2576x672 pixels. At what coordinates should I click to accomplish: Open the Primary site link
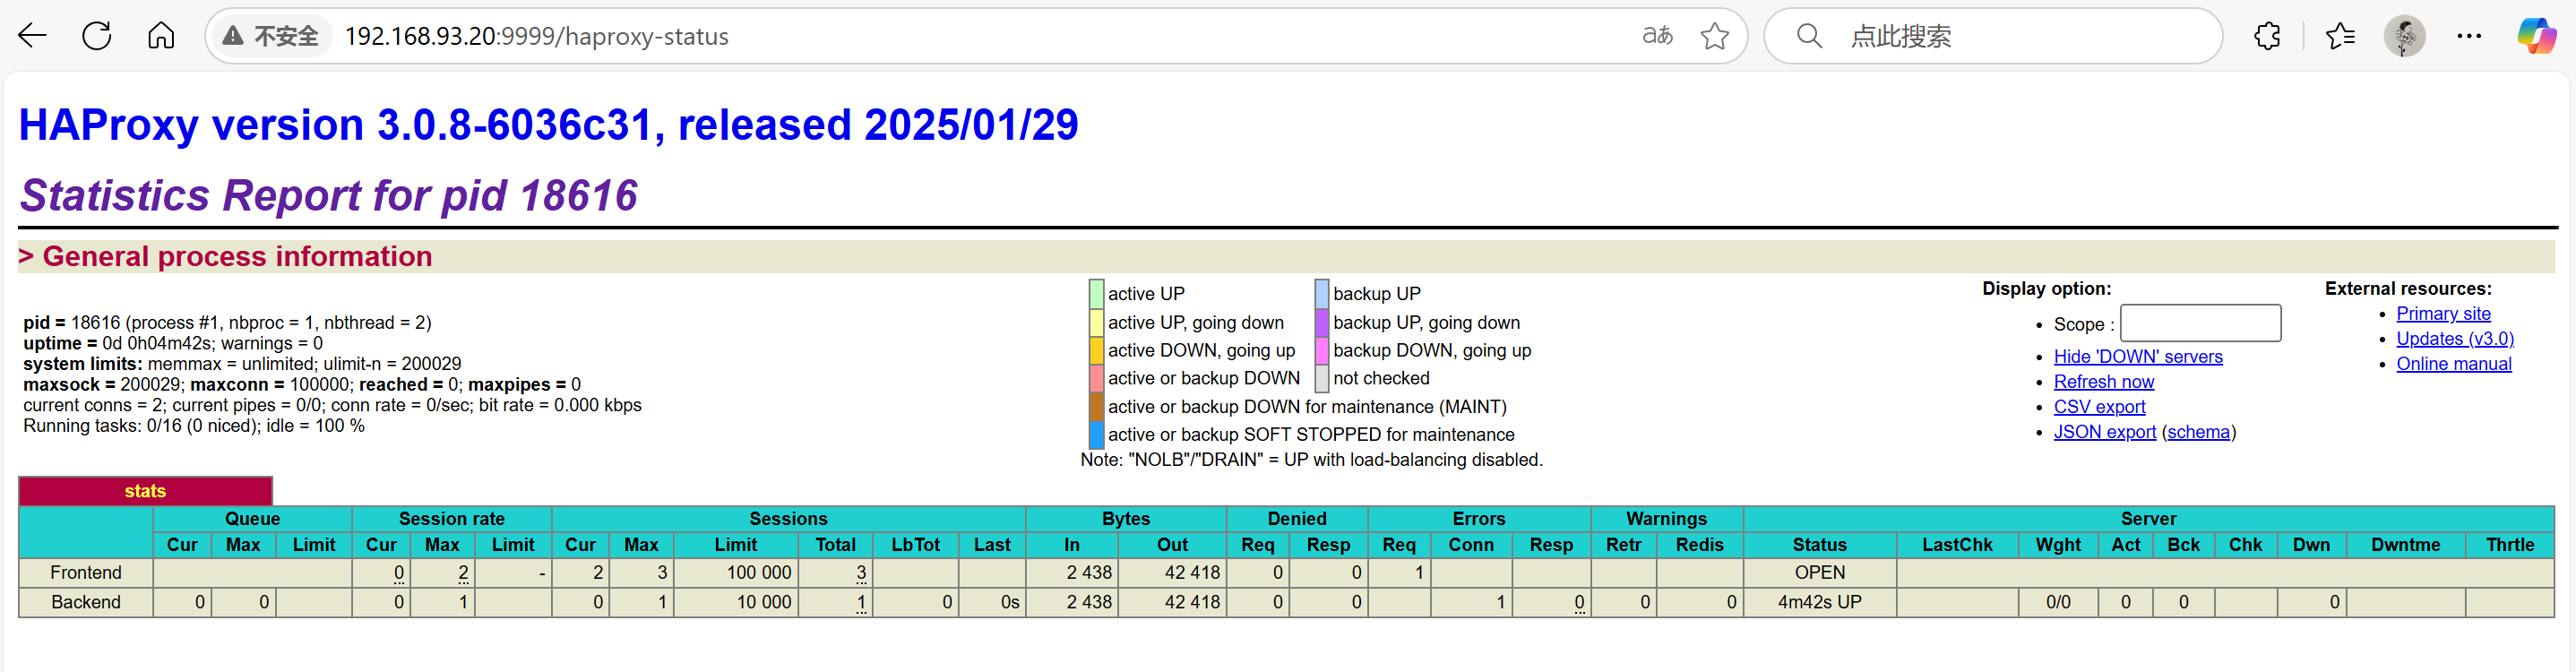(2443, 314)
